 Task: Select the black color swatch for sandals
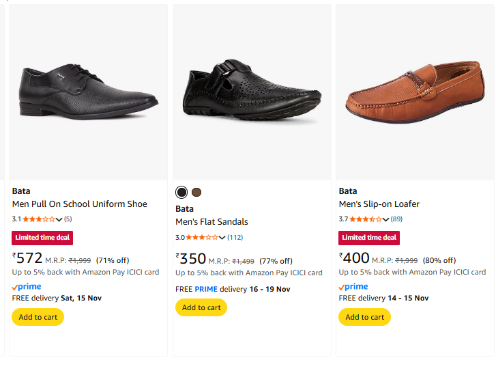click(181, 192)
